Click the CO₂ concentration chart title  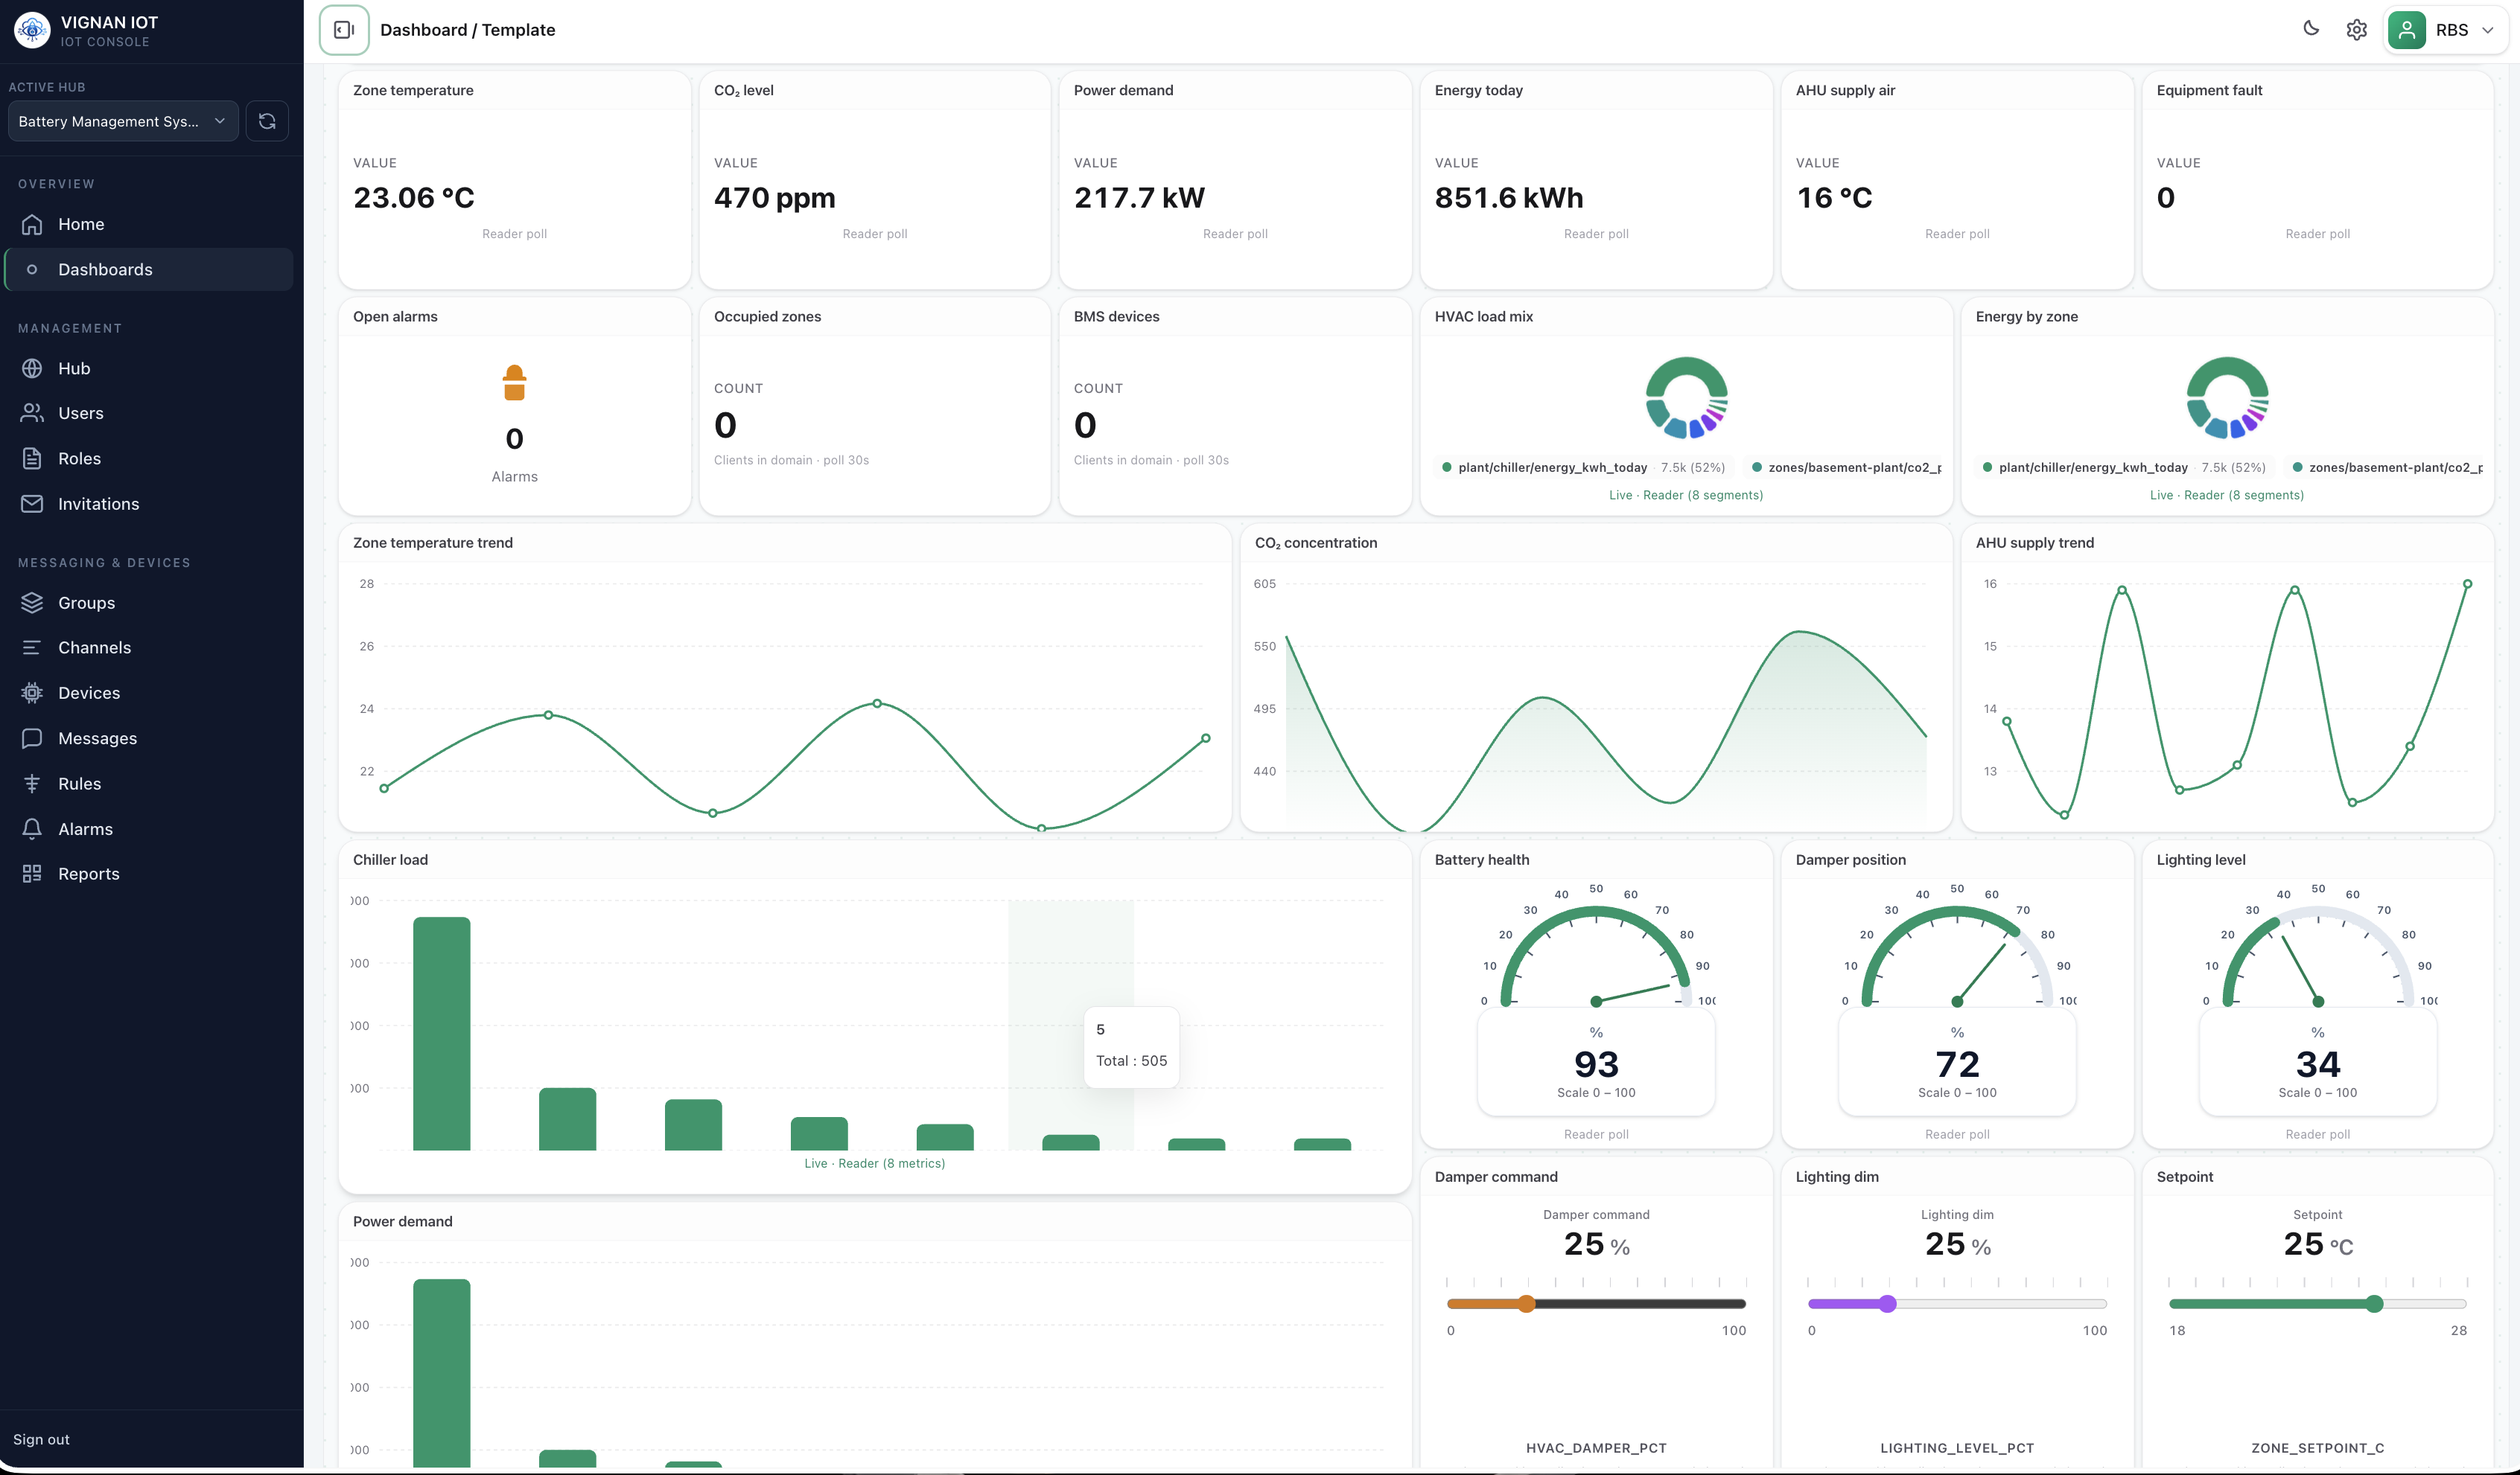click(1316, 543)
